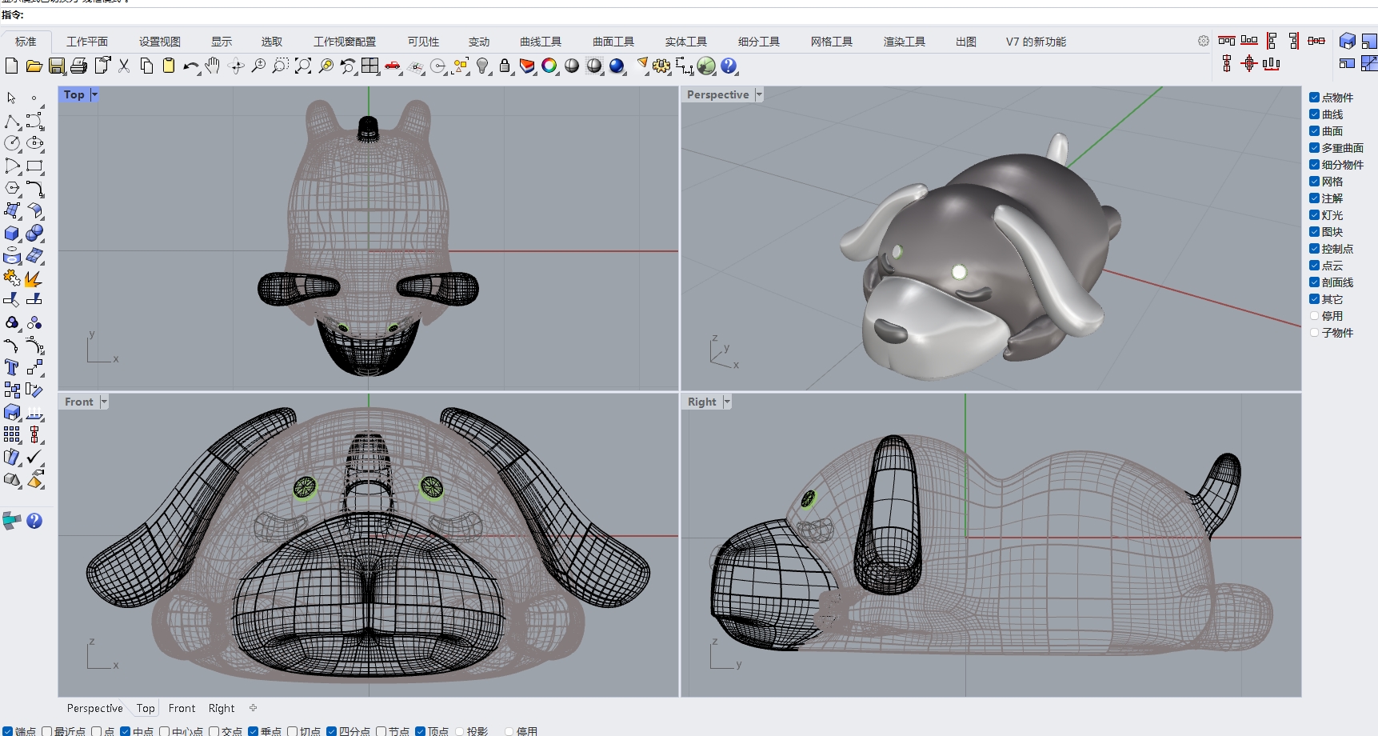
Task: Enable the 停用 osnap radio option at bottom
Action: (x=509, y=731)
